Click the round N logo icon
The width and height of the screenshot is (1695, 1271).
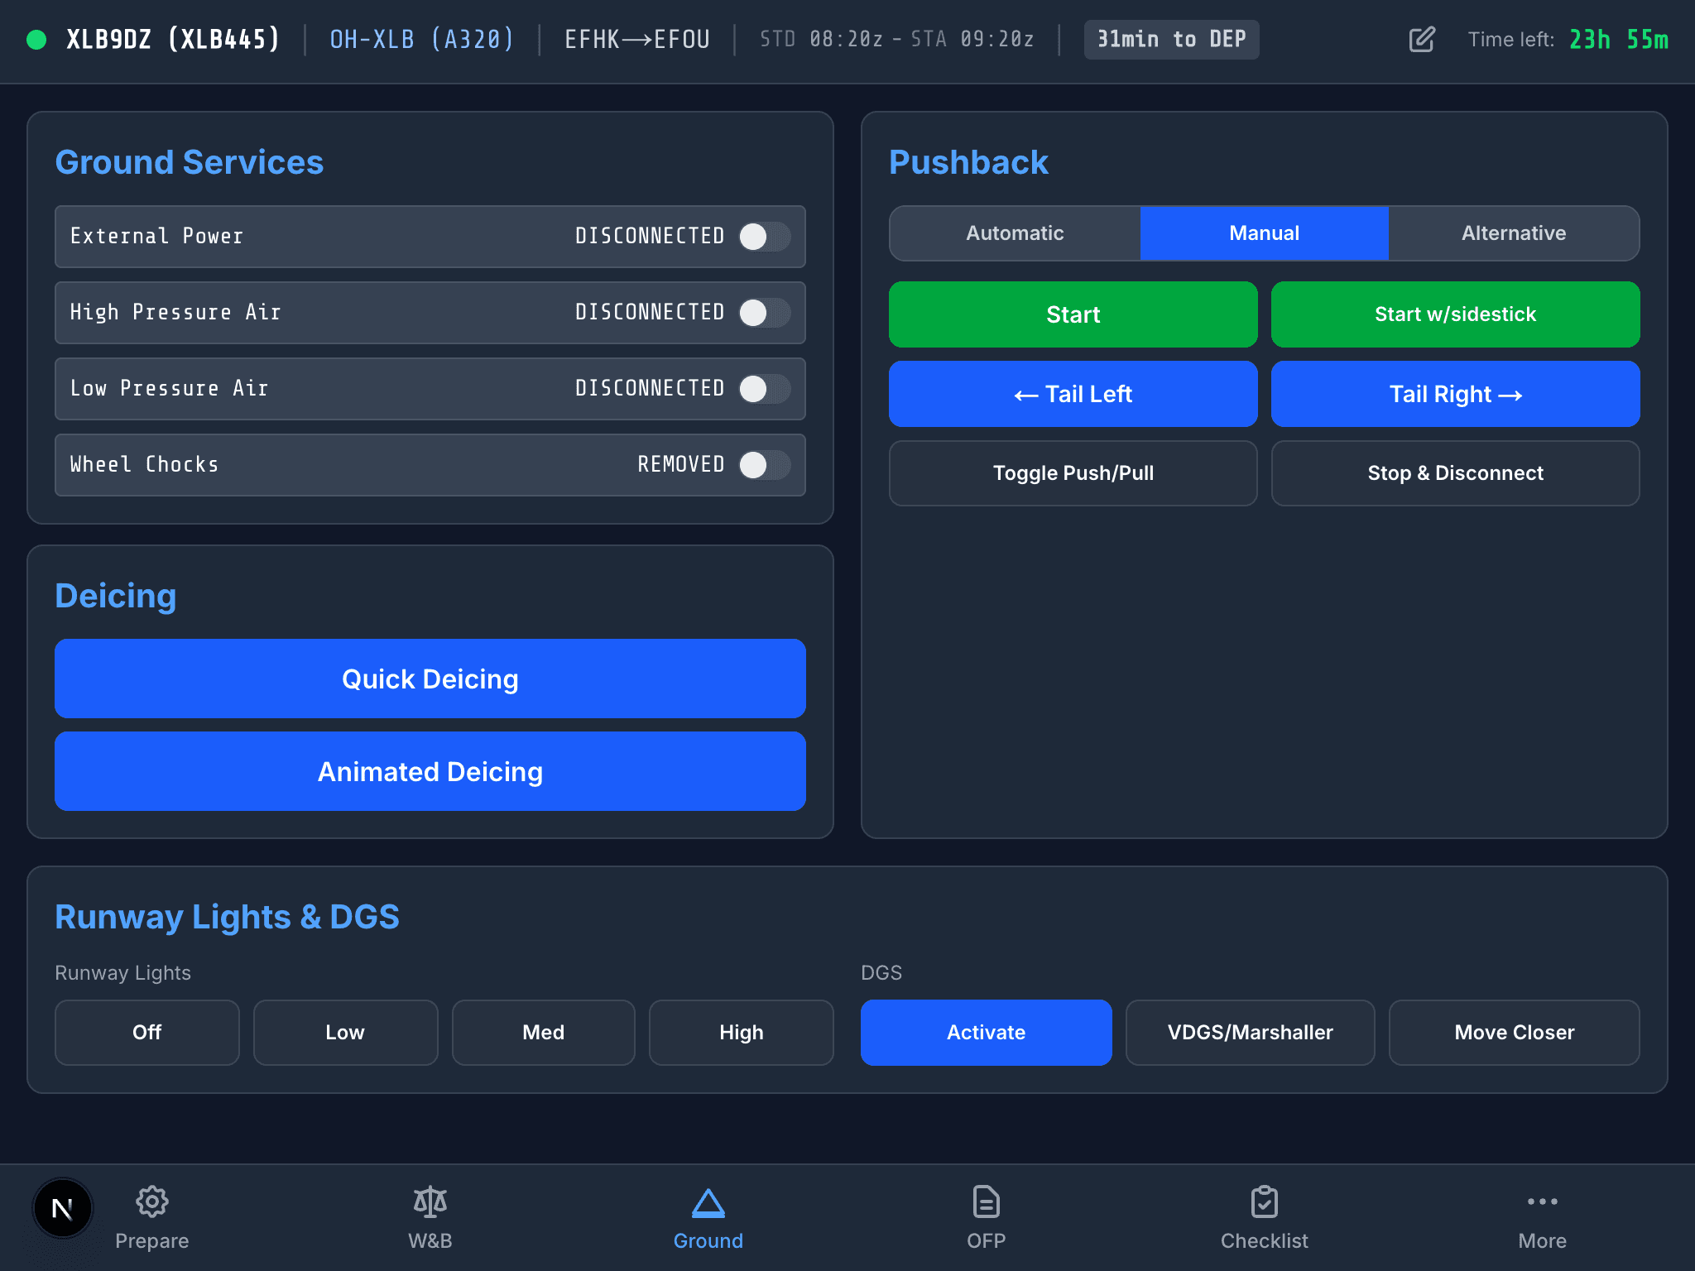point(63,1209)
